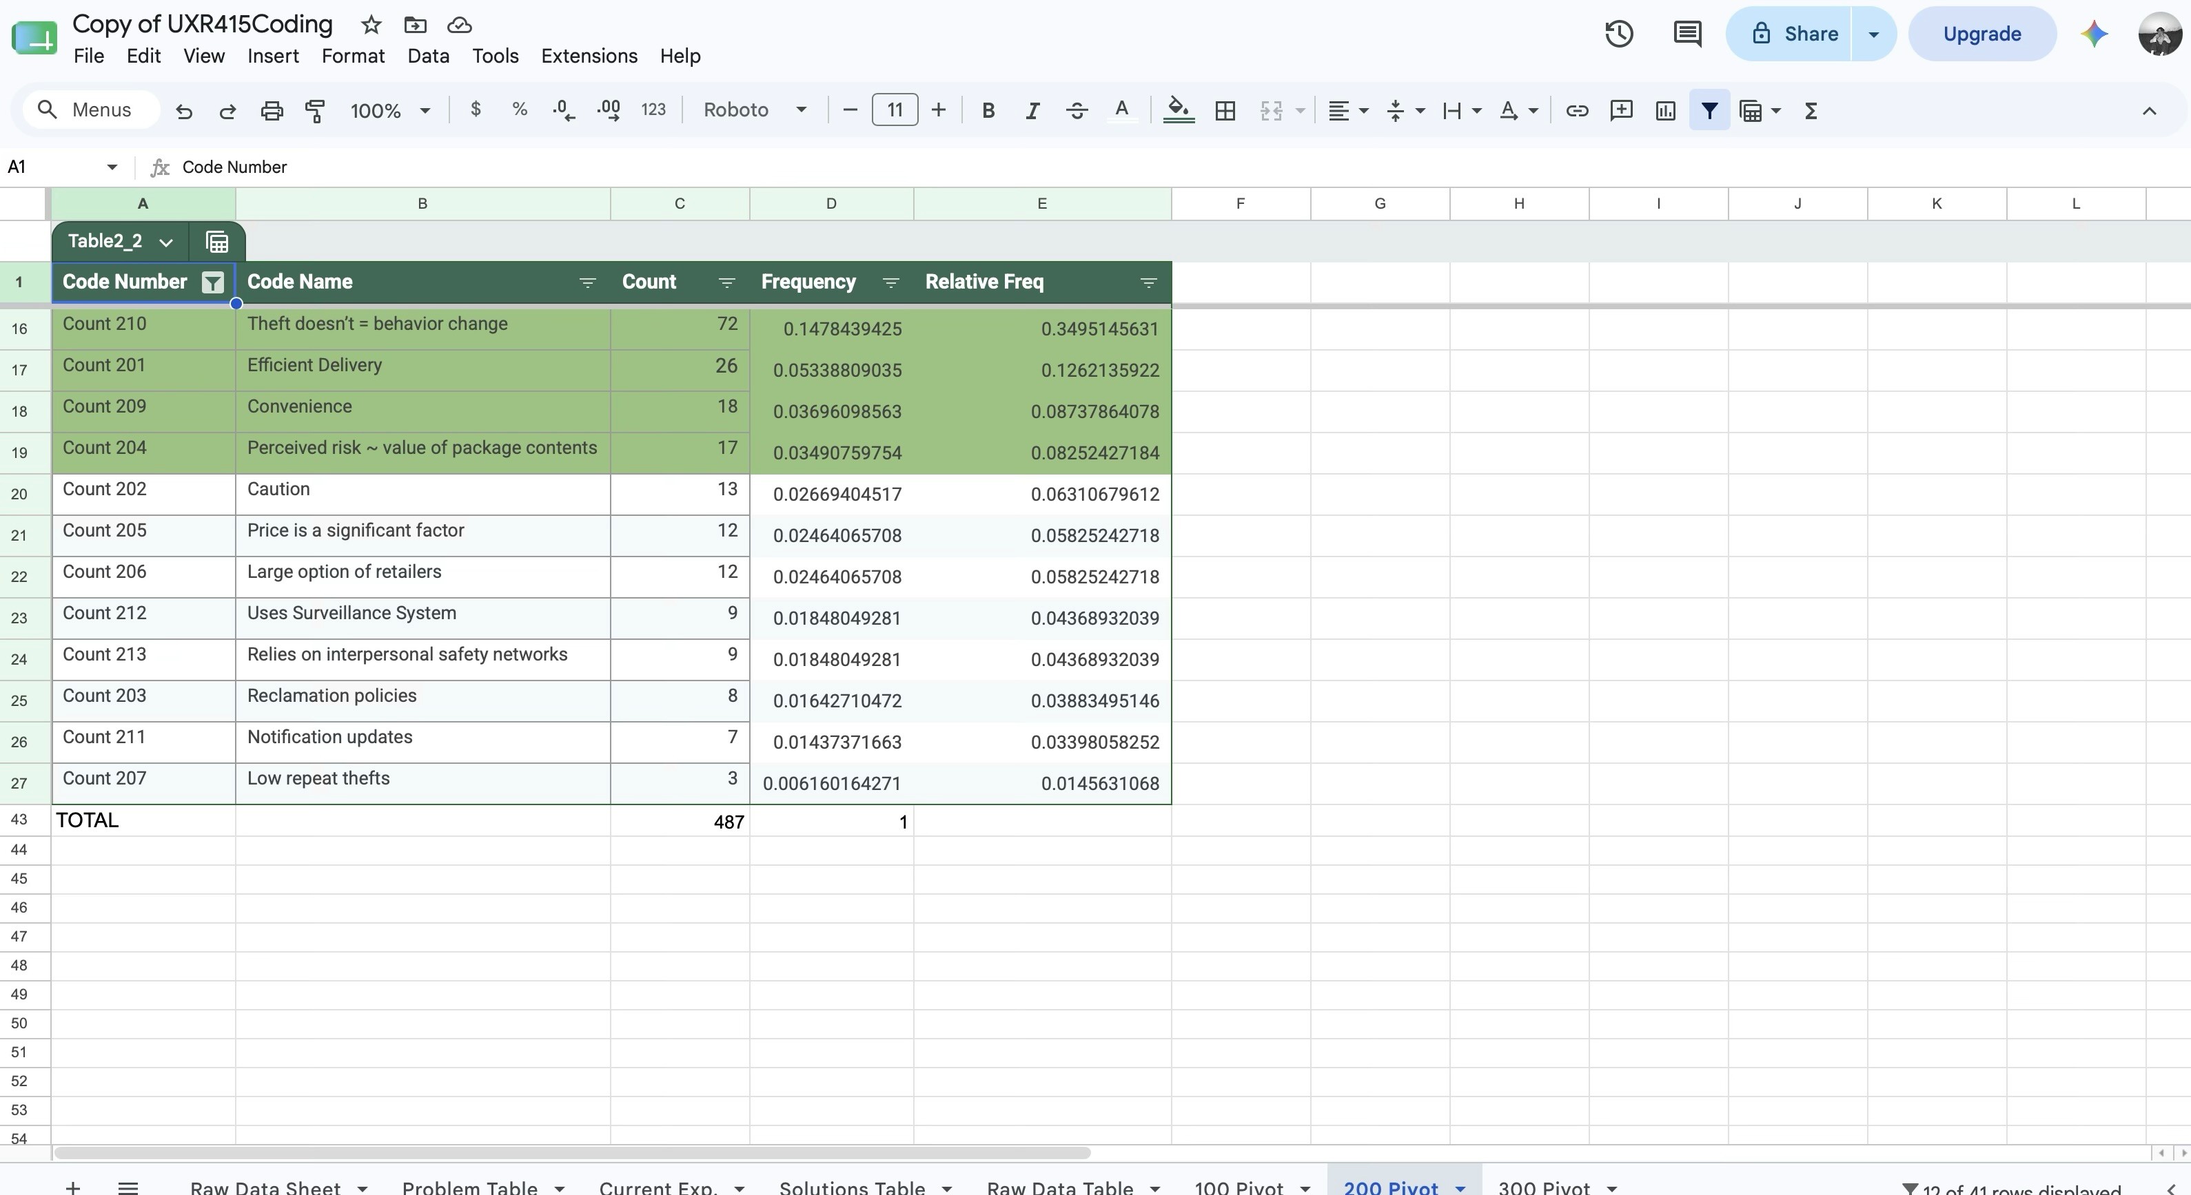Collapse the toolbar with the chevron
Image resolution: width=2191 pixels, height=1195 pixels.
(2148, 110)
